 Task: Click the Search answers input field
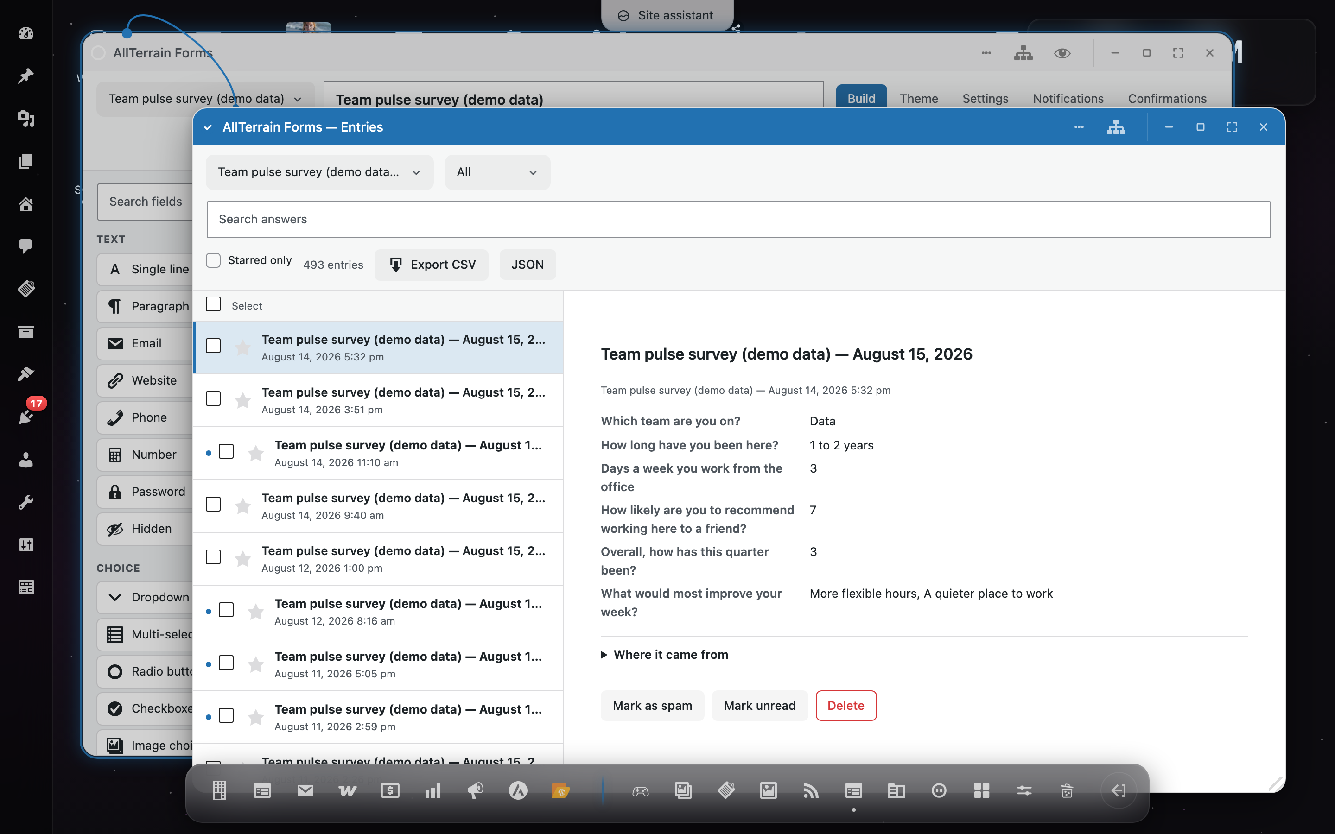pyautogui.click(x=738, y=220)
